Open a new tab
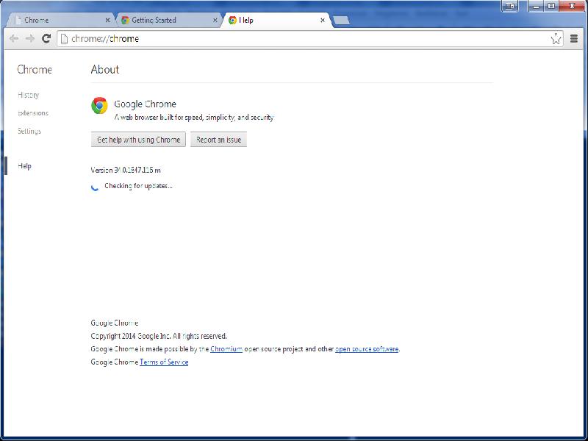Image resolution: width=588 pixels, height=441 pixels. tap(341, 21)
